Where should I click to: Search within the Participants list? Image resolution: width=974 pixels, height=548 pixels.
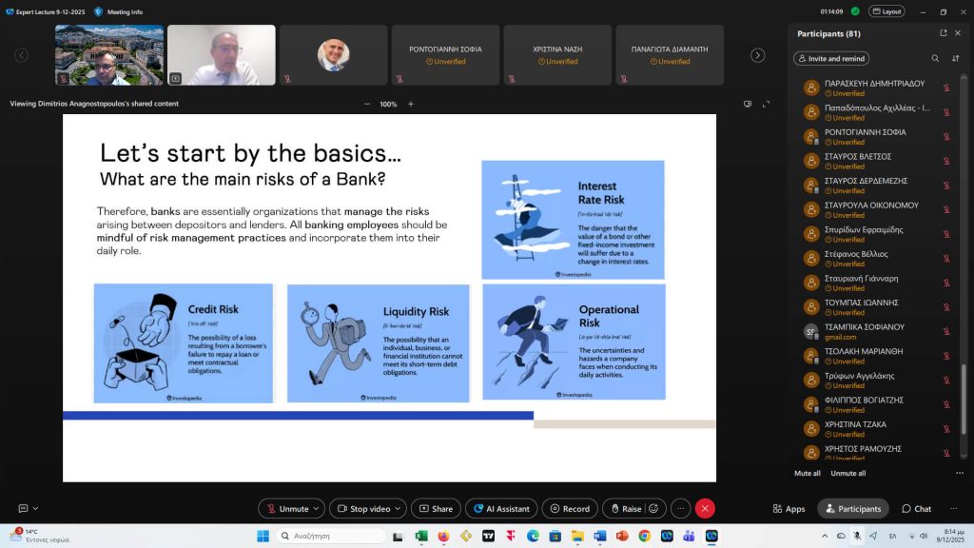coord(936,58)
